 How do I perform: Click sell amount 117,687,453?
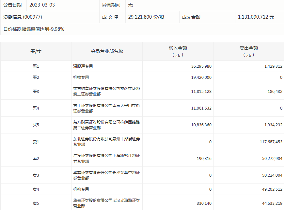(271, 142)
